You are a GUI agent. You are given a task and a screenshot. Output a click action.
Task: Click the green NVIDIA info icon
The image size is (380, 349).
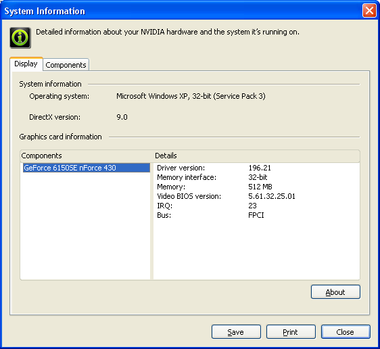point(20,38)
